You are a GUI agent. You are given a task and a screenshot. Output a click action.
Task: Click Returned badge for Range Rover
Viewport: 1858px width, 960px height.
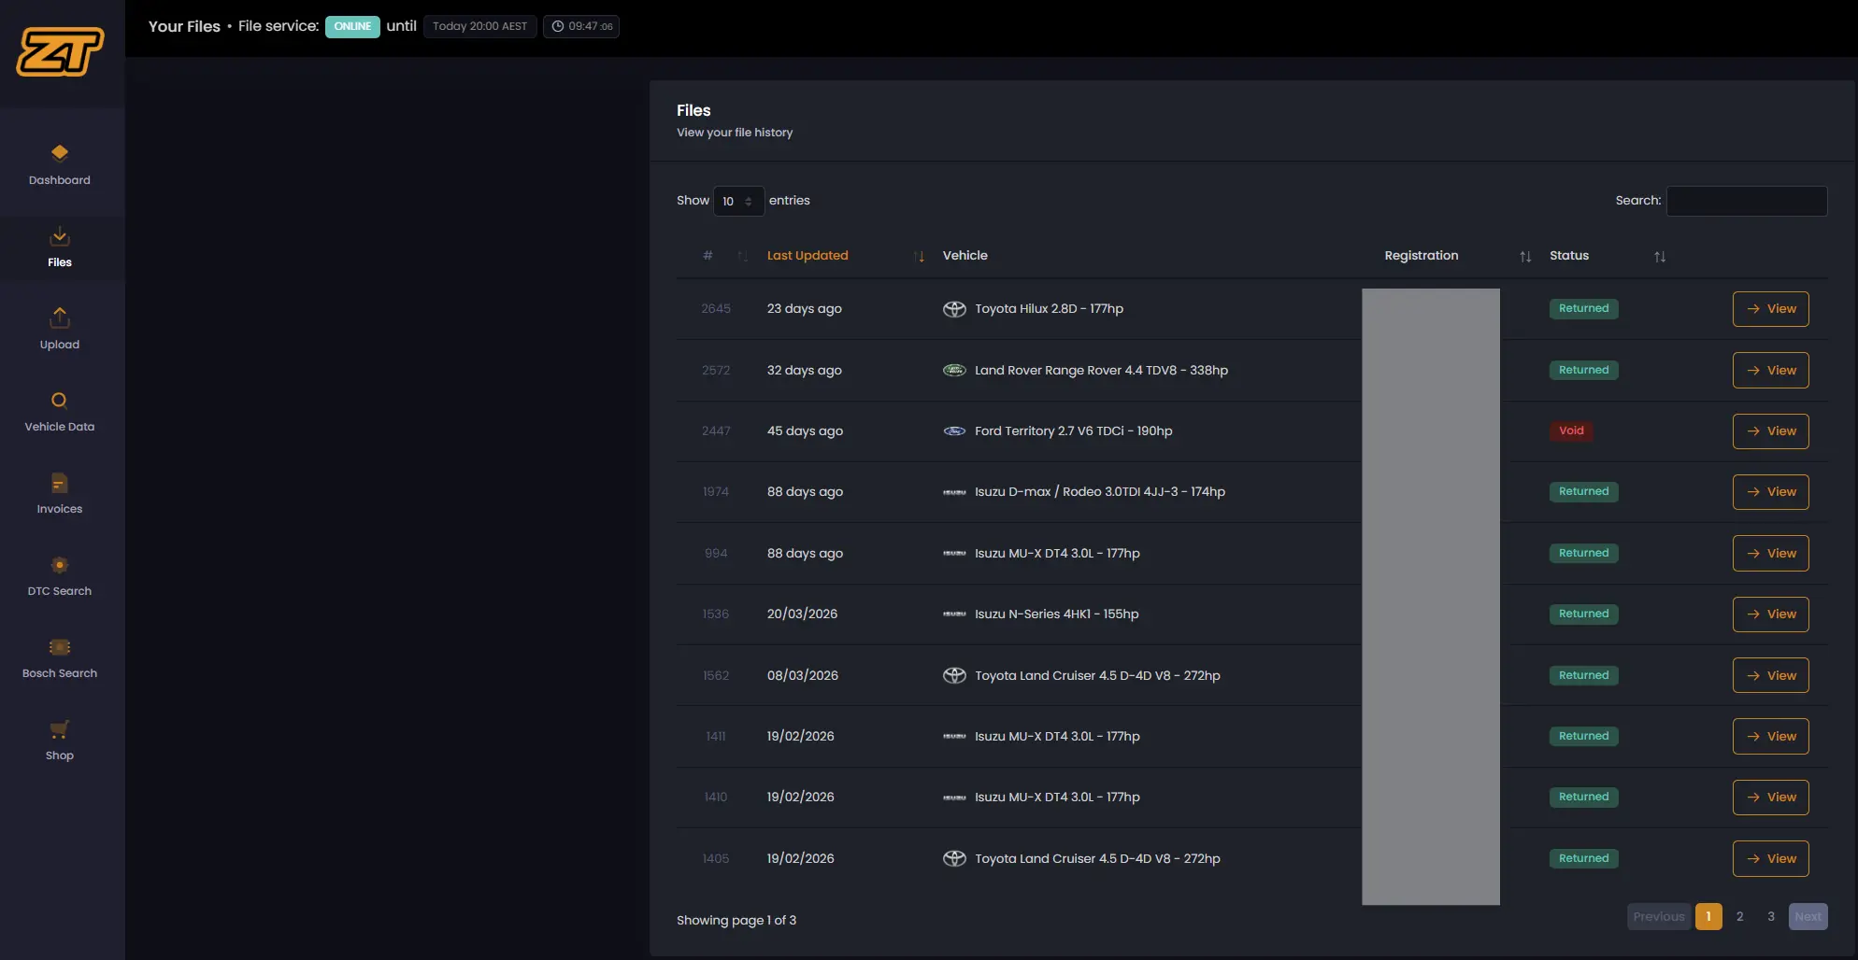(x=1583, y=370)
